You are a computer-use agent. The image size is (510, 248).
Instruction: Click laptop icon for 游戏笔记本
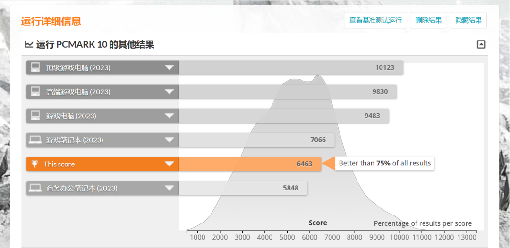35,140
